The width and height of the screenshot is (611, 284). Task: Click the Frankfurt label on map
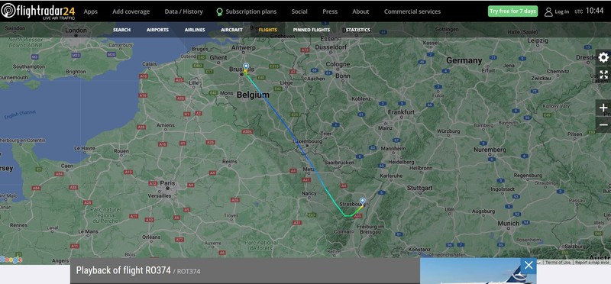click(x=401, y=112)
